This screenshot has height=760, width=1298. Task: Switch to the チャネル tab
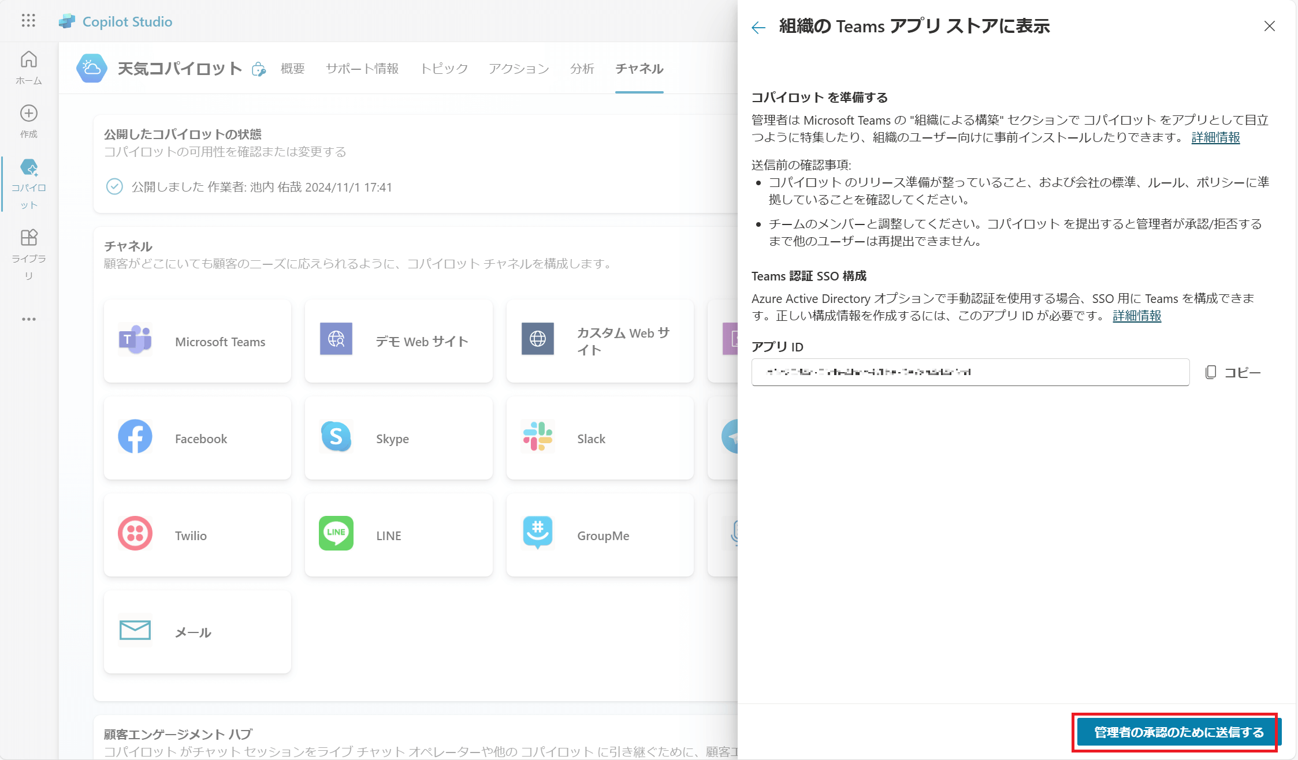tap(639, 69)
